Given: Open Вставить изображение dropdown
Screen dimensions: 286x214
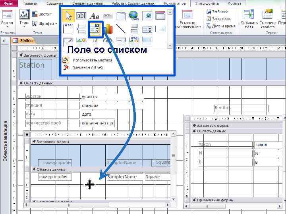Looking at the screenshot, I should pyautogui.click(x=188, y=19).
